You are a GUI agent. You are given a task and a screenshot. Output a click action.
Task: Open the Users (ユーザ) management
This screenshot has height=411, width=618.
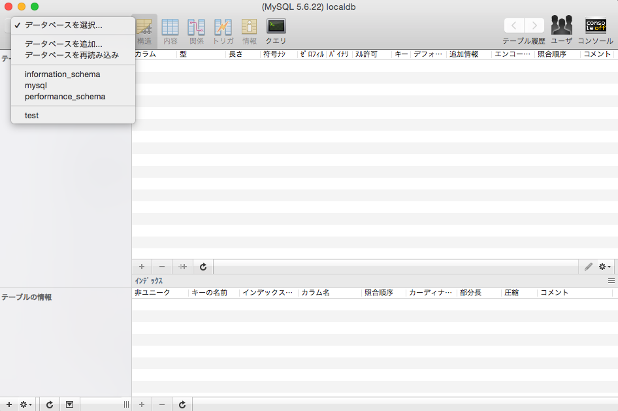pos(562,29)
